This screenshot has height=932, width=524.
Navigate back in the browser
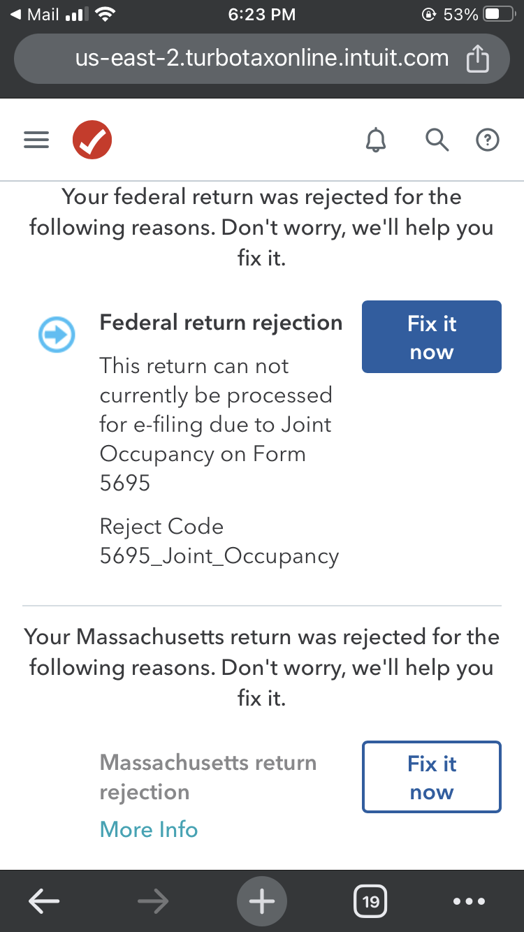[43, 901]
